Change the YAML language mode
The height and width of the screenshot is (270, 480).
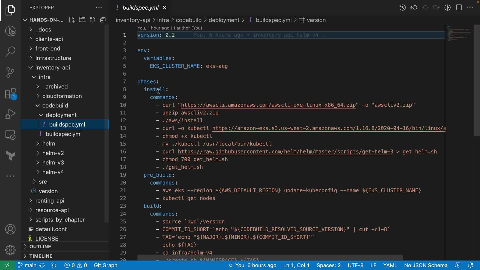(x=390, y=265)
